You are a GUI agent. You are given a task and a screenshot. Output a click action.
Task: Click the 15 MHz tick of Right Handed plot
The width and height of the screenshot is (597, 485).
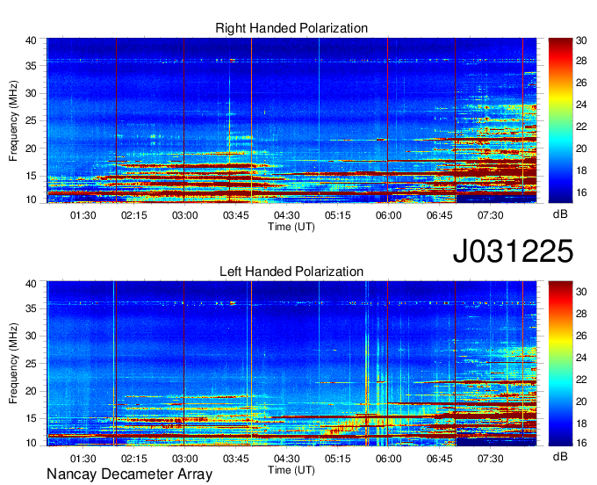(31, 176)
